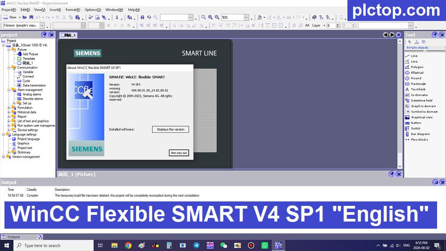
Task: Click the Windows Start button
Action: click(7, 245)
